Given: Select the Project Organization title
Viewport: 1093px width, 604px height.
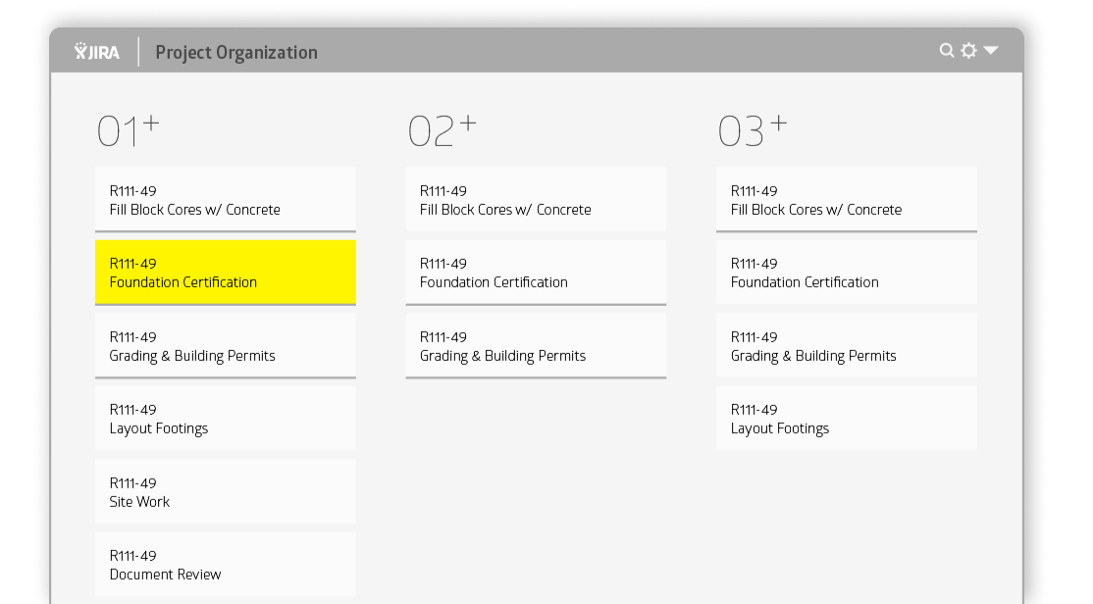Looking at the screenshot, I should coord(236,53).
